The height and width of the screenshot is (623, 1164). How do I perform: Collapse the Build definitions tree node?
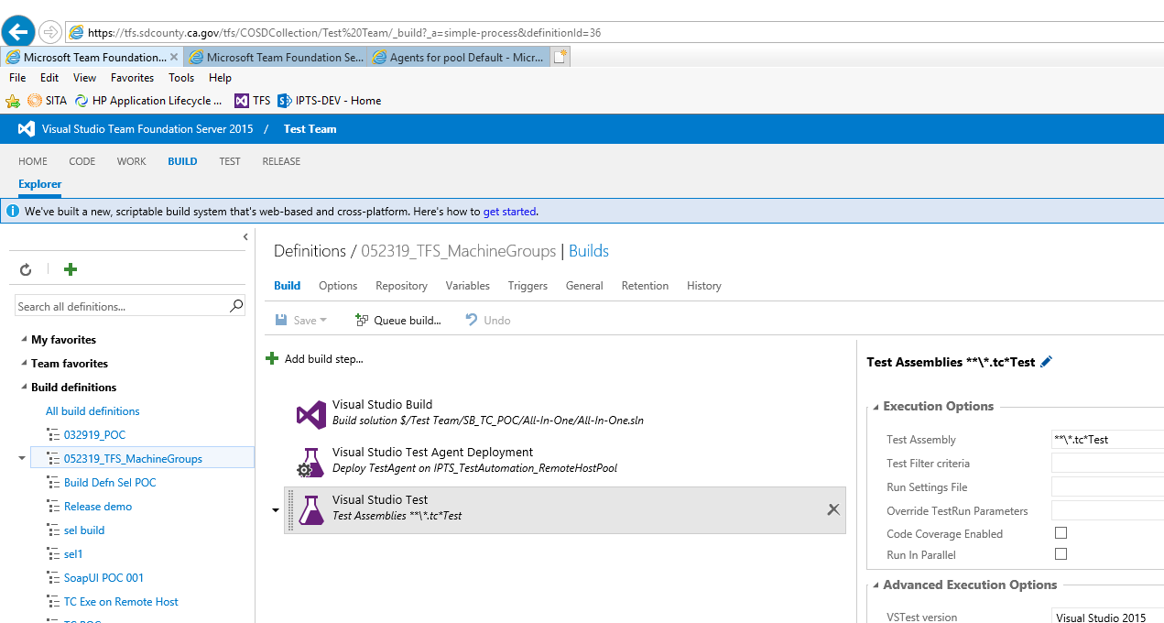click(x=24, y=388)
